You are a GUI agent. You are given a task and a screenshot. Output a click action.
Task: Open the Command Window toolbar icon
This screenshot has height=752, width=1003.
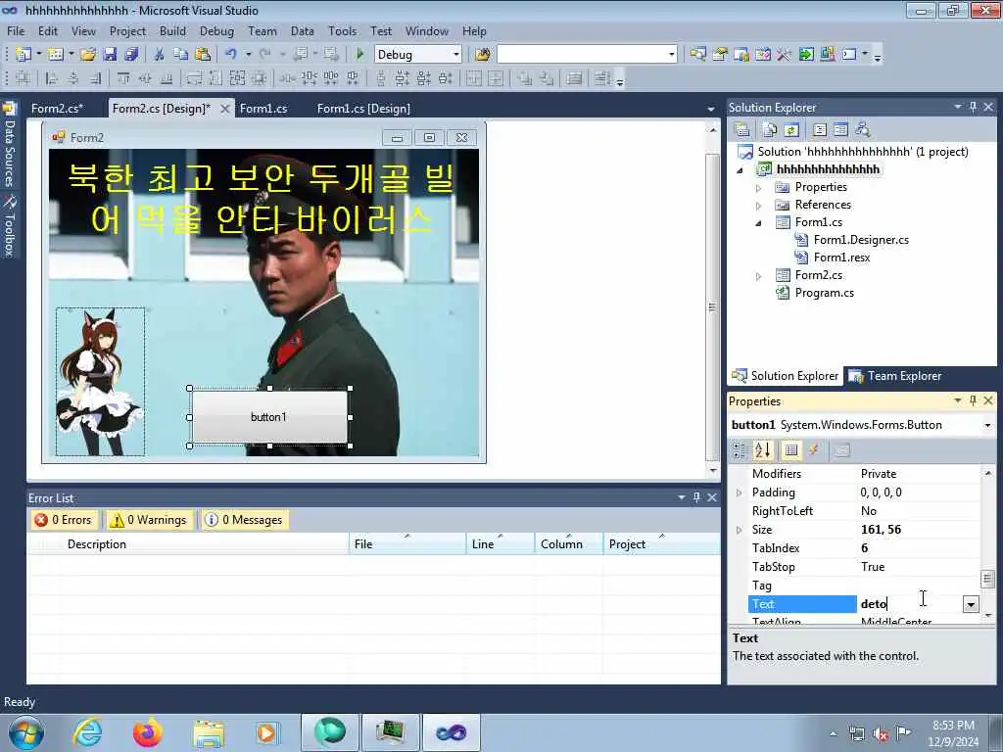(849, 55)
